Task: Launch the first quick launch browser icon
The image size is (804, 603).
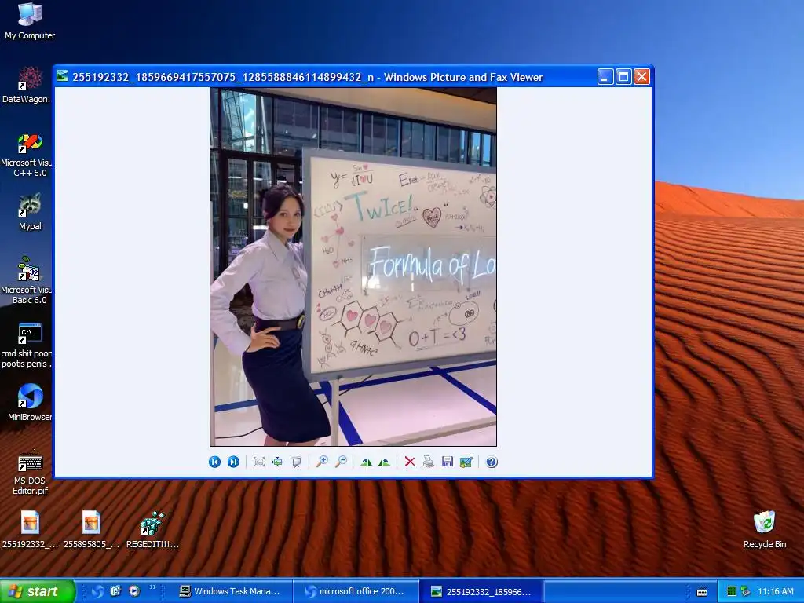Action: [x=97, y=591]
